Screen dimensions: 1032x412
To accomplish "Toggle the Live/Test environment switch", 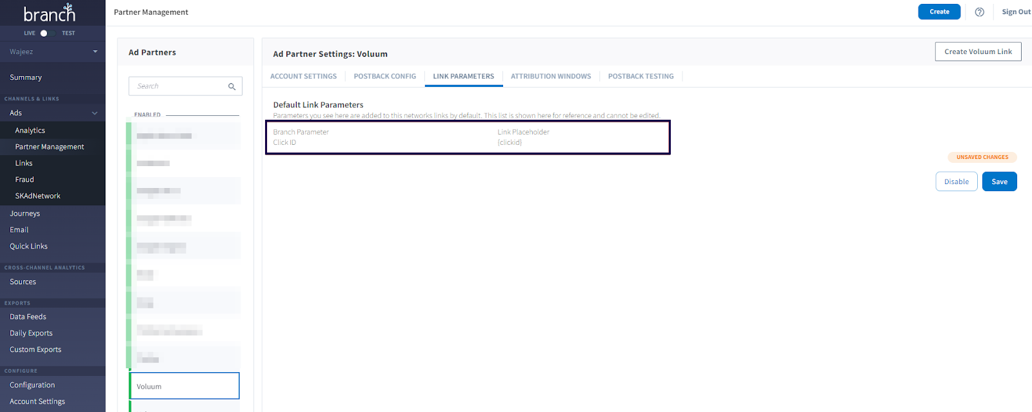I will [44, 33].
